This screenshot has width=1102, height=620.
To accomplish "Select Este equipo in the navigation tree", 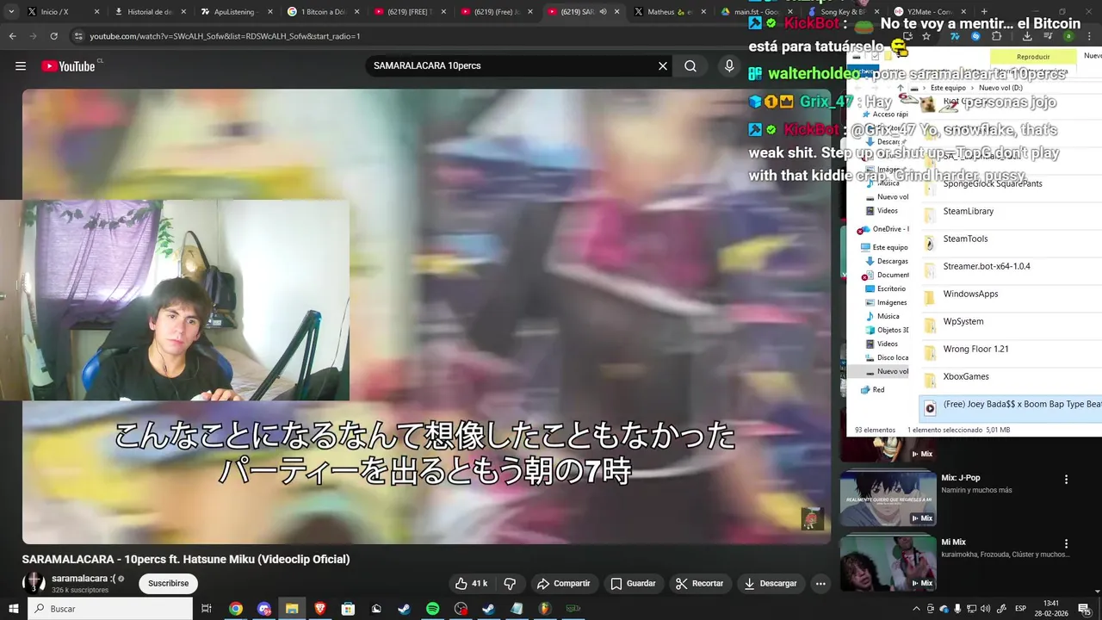I will pos(883,247).
